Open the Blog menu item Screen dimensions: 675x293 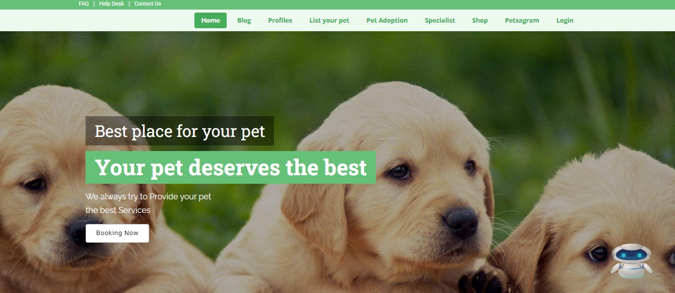point(244,21)
